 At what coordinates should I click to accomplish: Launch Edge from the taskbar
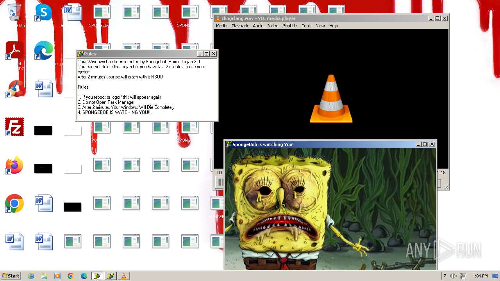84,276
